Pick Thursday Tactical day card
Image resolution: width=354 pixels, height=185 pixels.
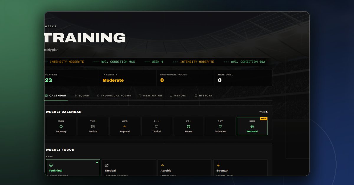coord(157,126)
